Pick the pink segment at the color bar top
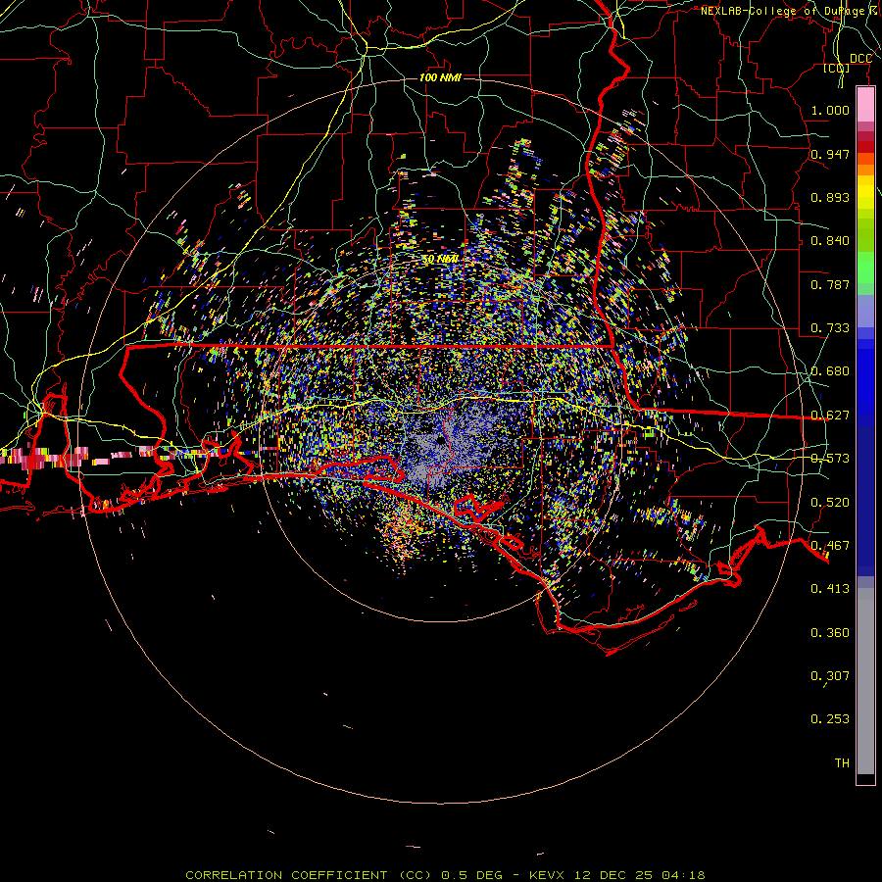This screenshot has height=882, width=882. click(865, 104)
